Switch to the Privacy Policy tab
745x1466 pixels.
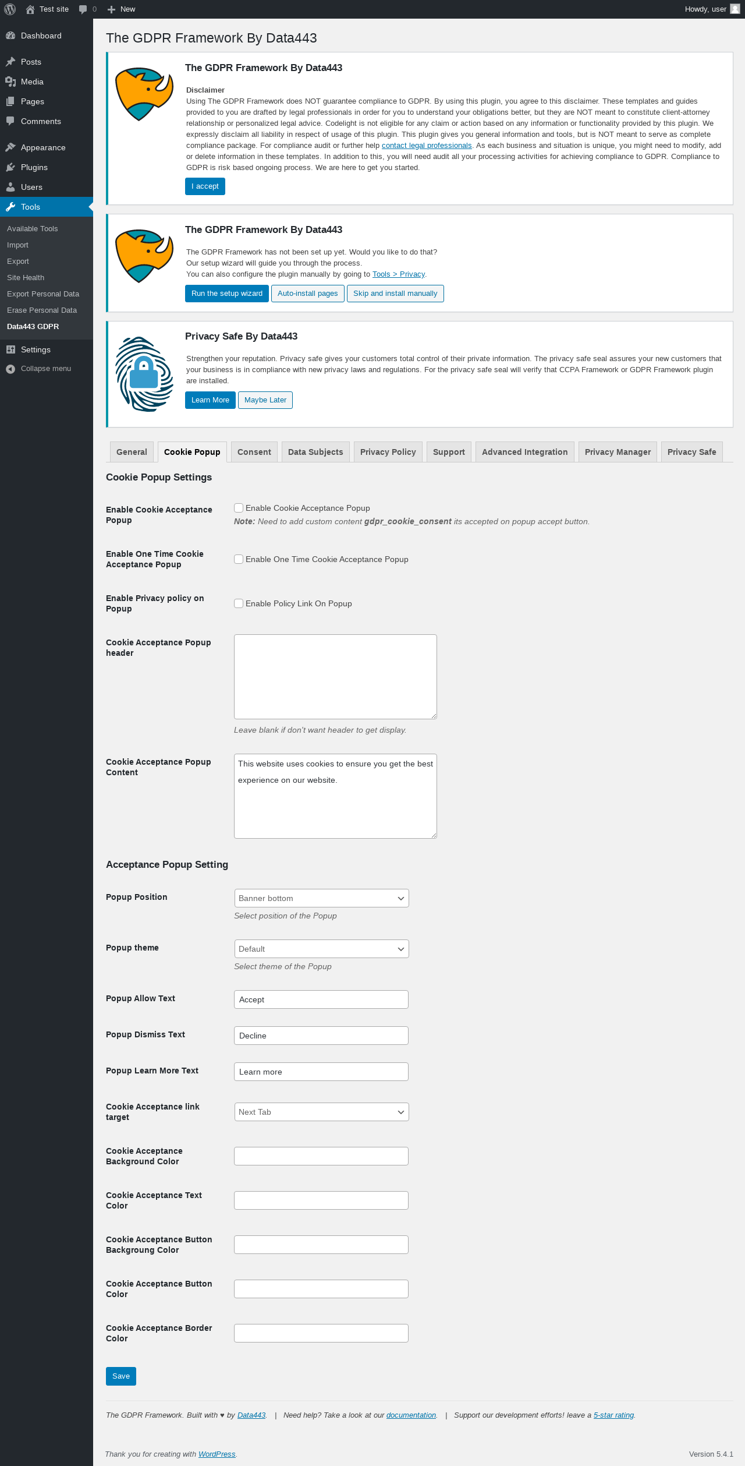click(x=388, y=452)
